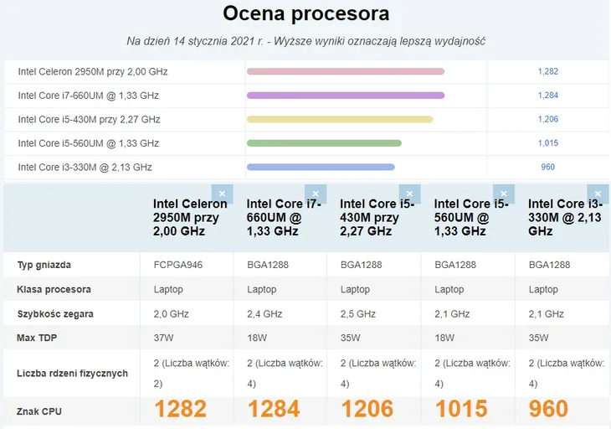Select the purple i7-660UM bar
611x429 pixels.
click(346, 96)
